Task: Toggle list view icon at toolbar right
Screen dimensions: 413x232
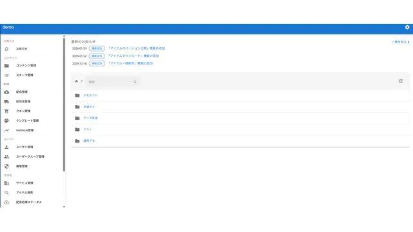Action: point(401,81)
